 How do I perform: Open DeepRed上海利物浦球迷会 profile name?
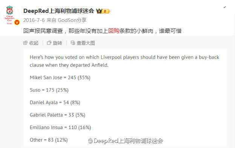point(58,11)
